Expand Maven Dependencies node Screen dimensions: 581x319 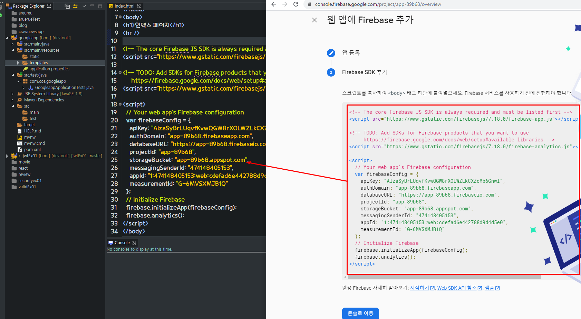[13, 100]
